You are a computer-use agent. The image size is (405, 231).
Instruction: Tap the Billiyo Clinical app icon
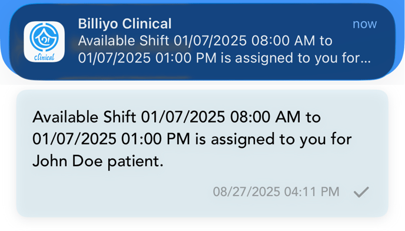[44, 42]
